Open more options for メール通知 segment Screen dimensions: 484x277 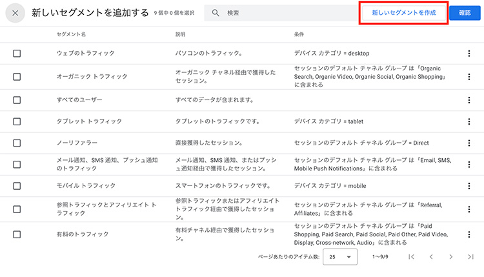469,164
